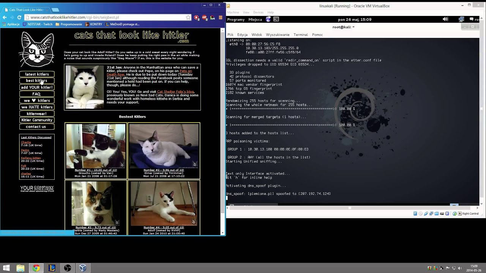The height and width of the screenshot is (273, 486).
Task: Open the FAQ page
Action: [37, 94]
